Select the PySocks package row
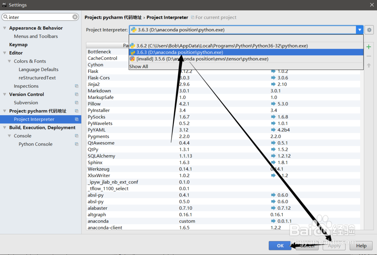The height and width of the screenshot is (255, 377). pyautogui.click(x=223, y=117)
